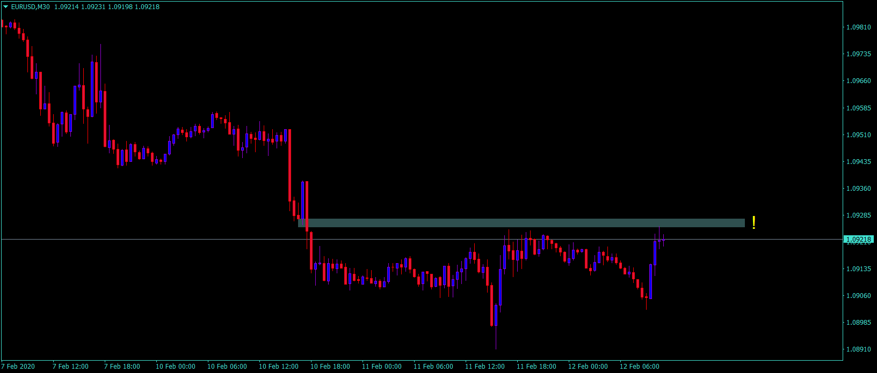Image resolution: width=877 pixels, height=373 pixels.
Task: Click the 1.09360 price scale label
Action: 859,189
